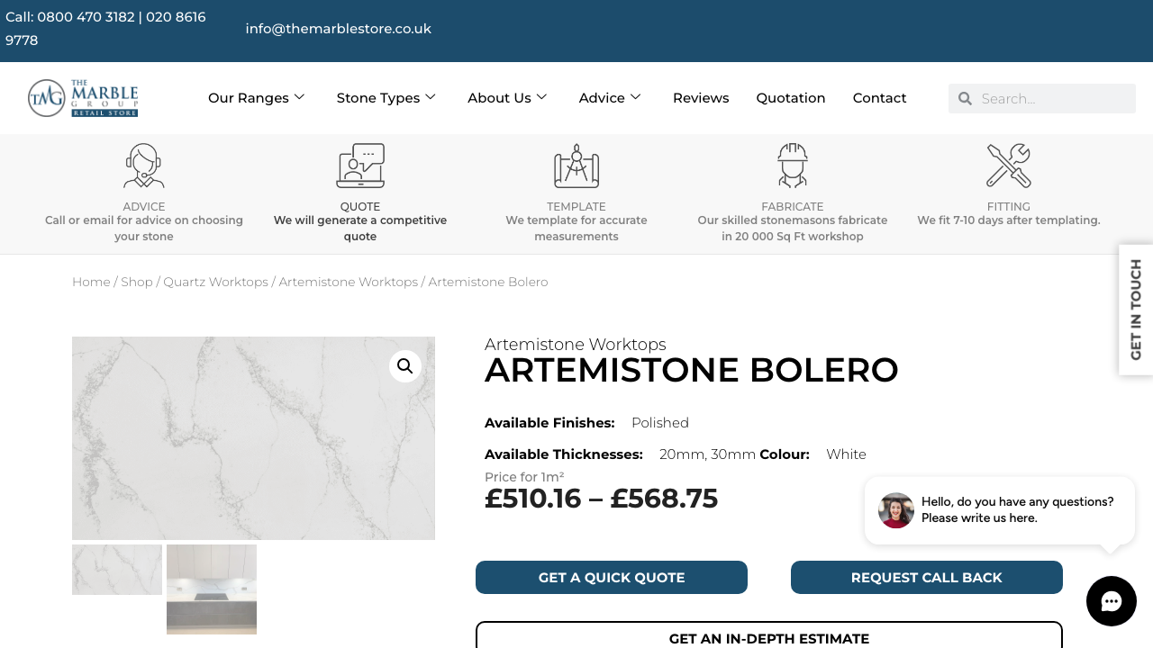Click The Marble Group logo

[x=83, y=97]
